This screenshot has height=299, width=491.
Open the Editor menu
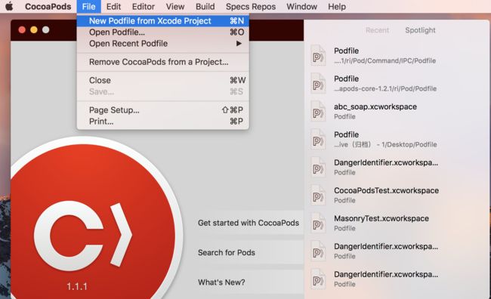[x=143, y=7]
